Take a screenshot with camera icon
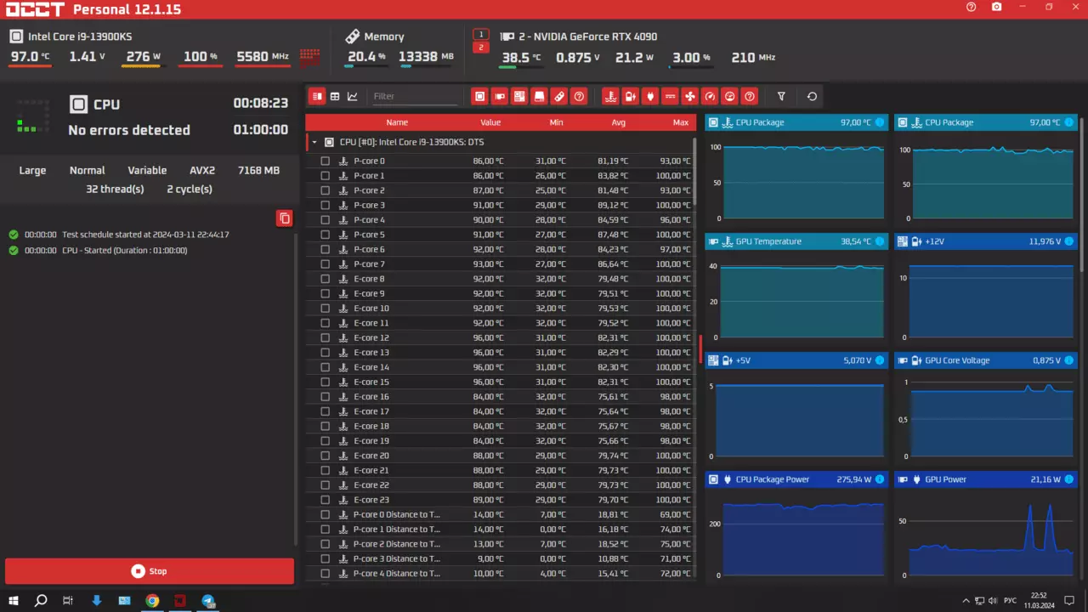The image size is (1088, 612). point(996,8)
